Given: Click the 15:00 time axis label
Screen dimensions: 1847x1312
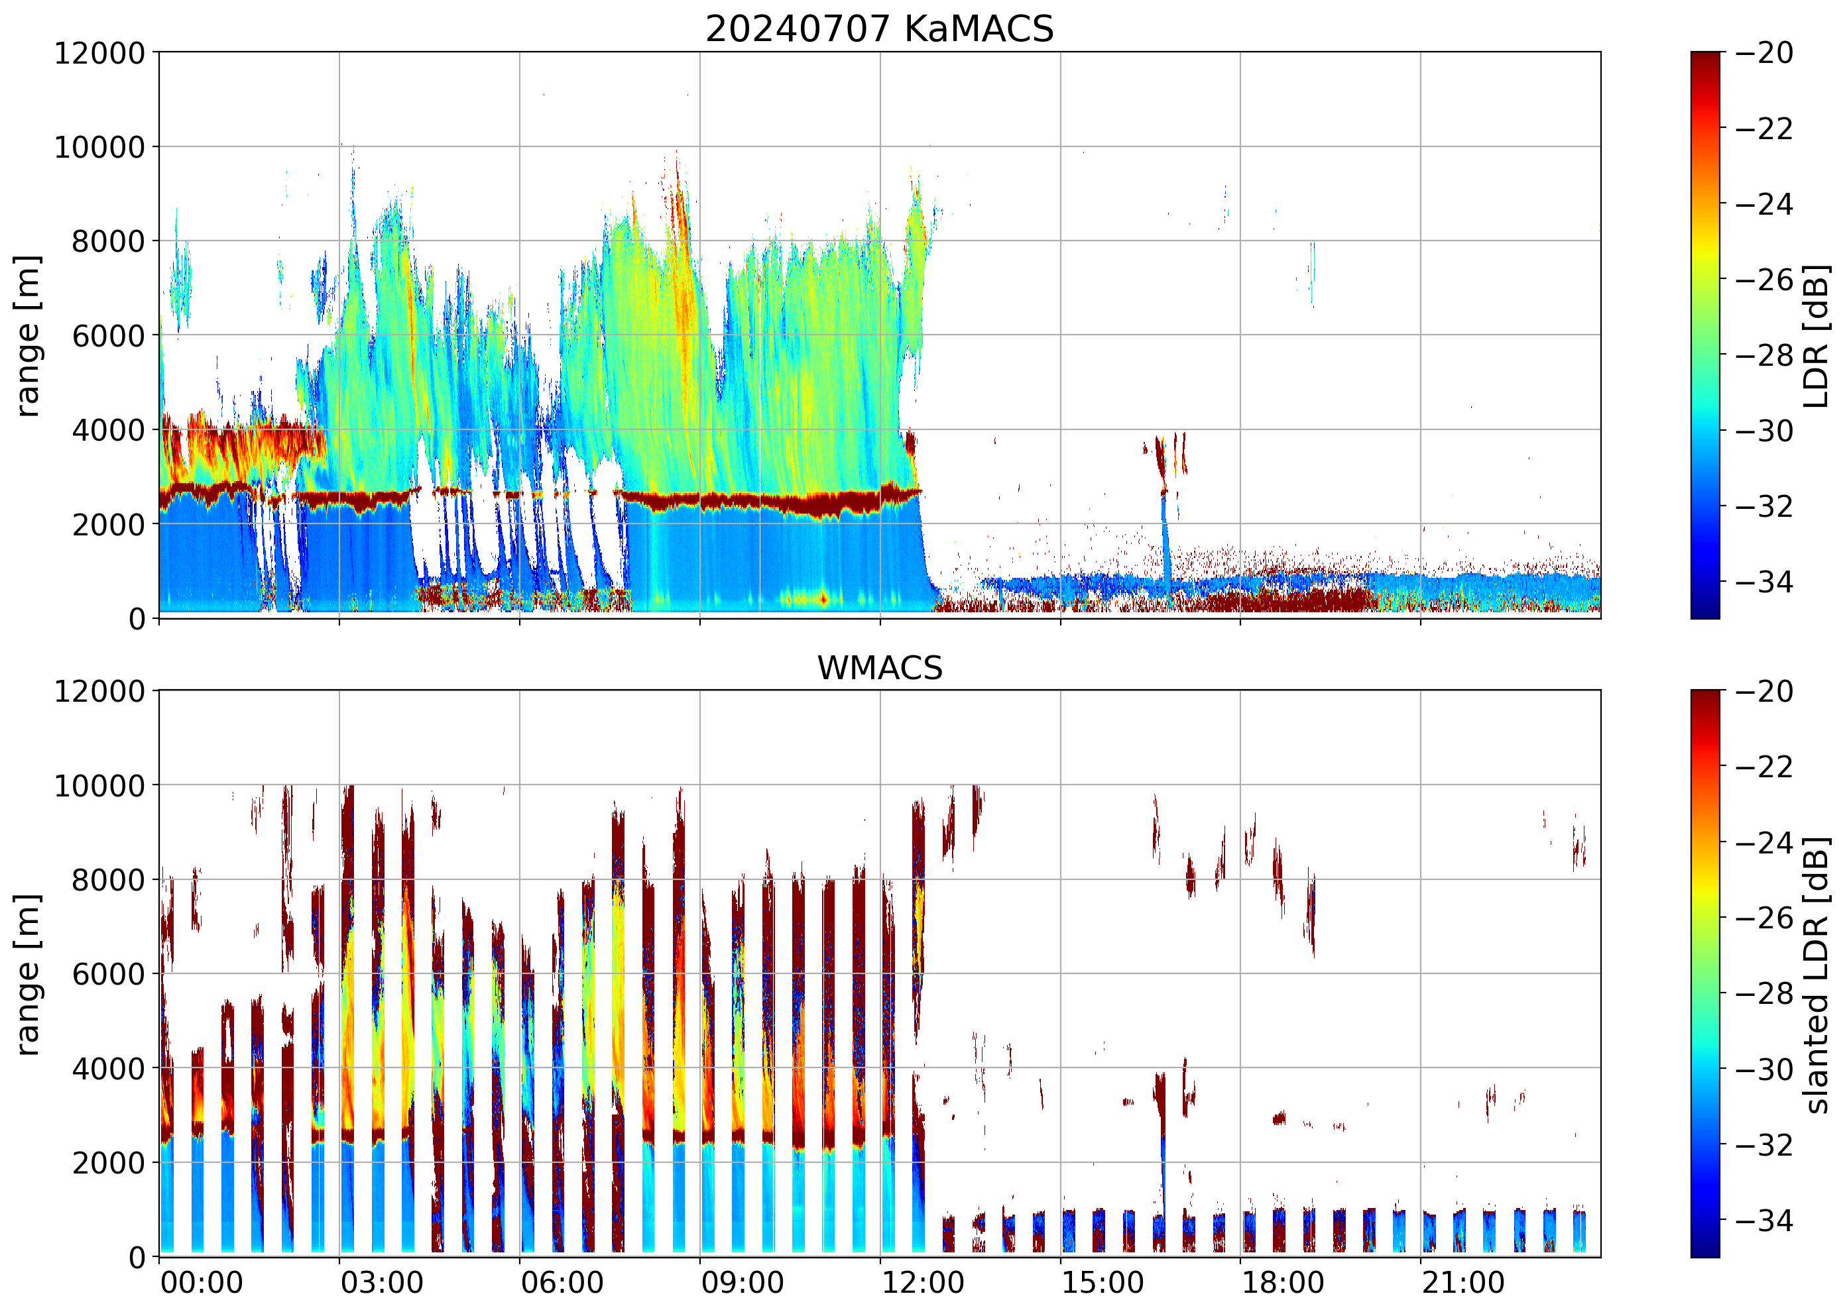Looking at the screenshot, I should click(1102, 1283).
